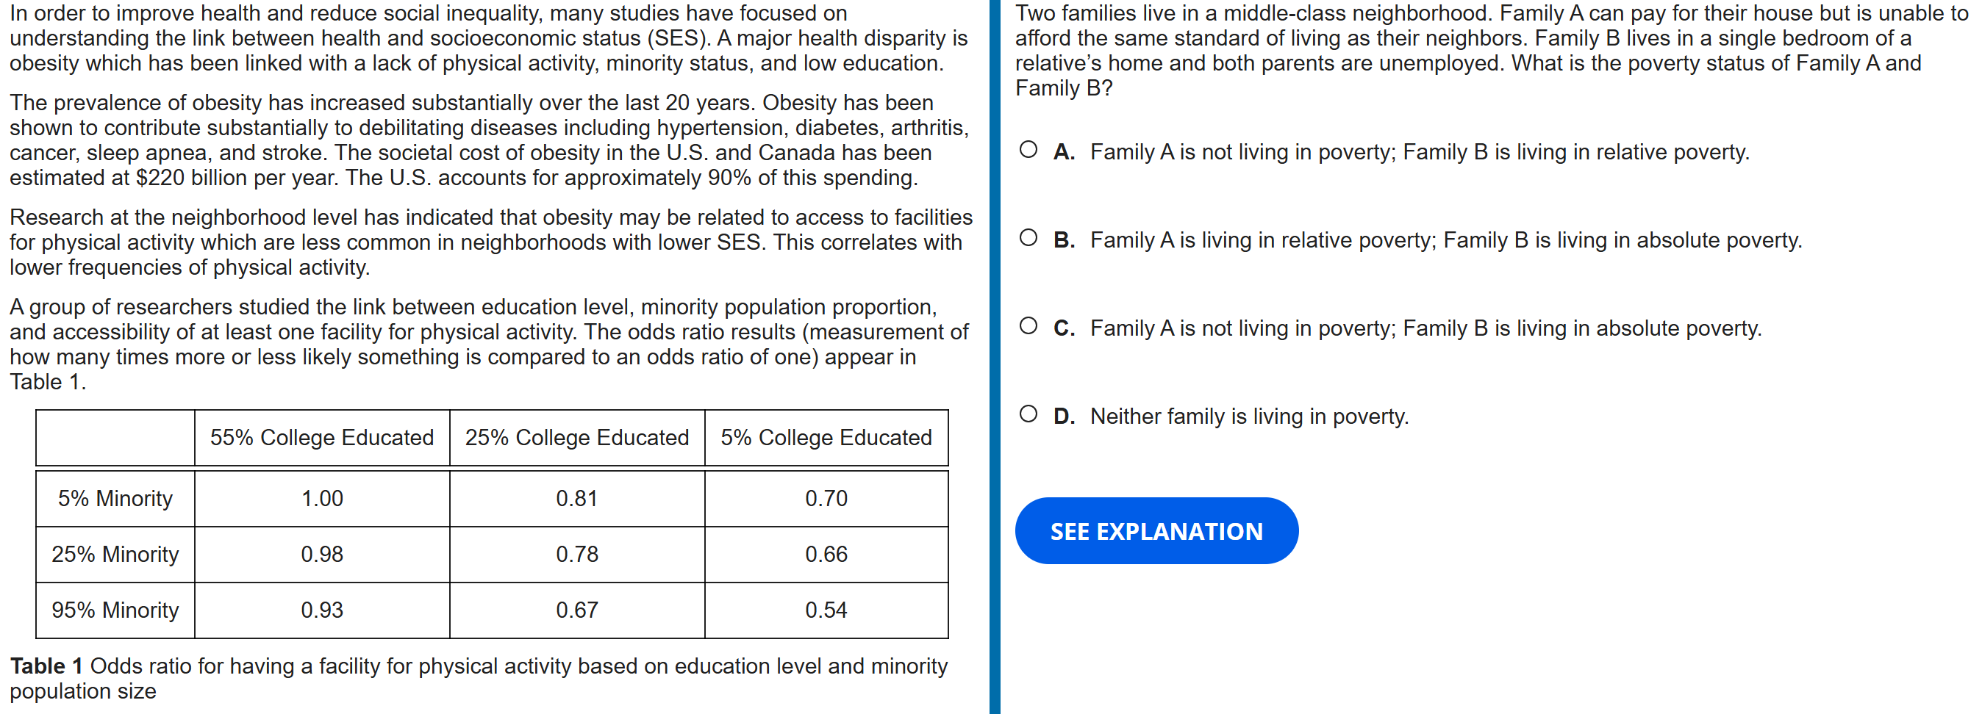
Task: Click the "25% College Educated" column header
Action: (x=576, y=437)
